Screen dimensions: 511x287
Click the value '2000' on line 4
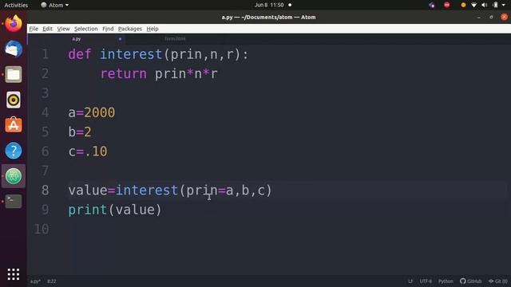point(99,112)
